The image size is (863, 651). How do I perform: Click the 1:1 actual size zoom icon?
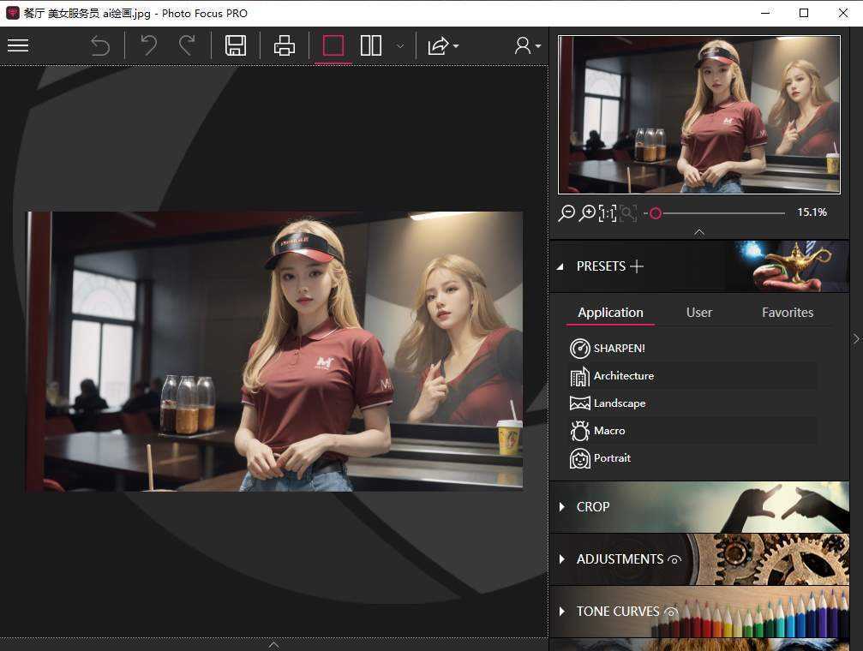[608, 212]
